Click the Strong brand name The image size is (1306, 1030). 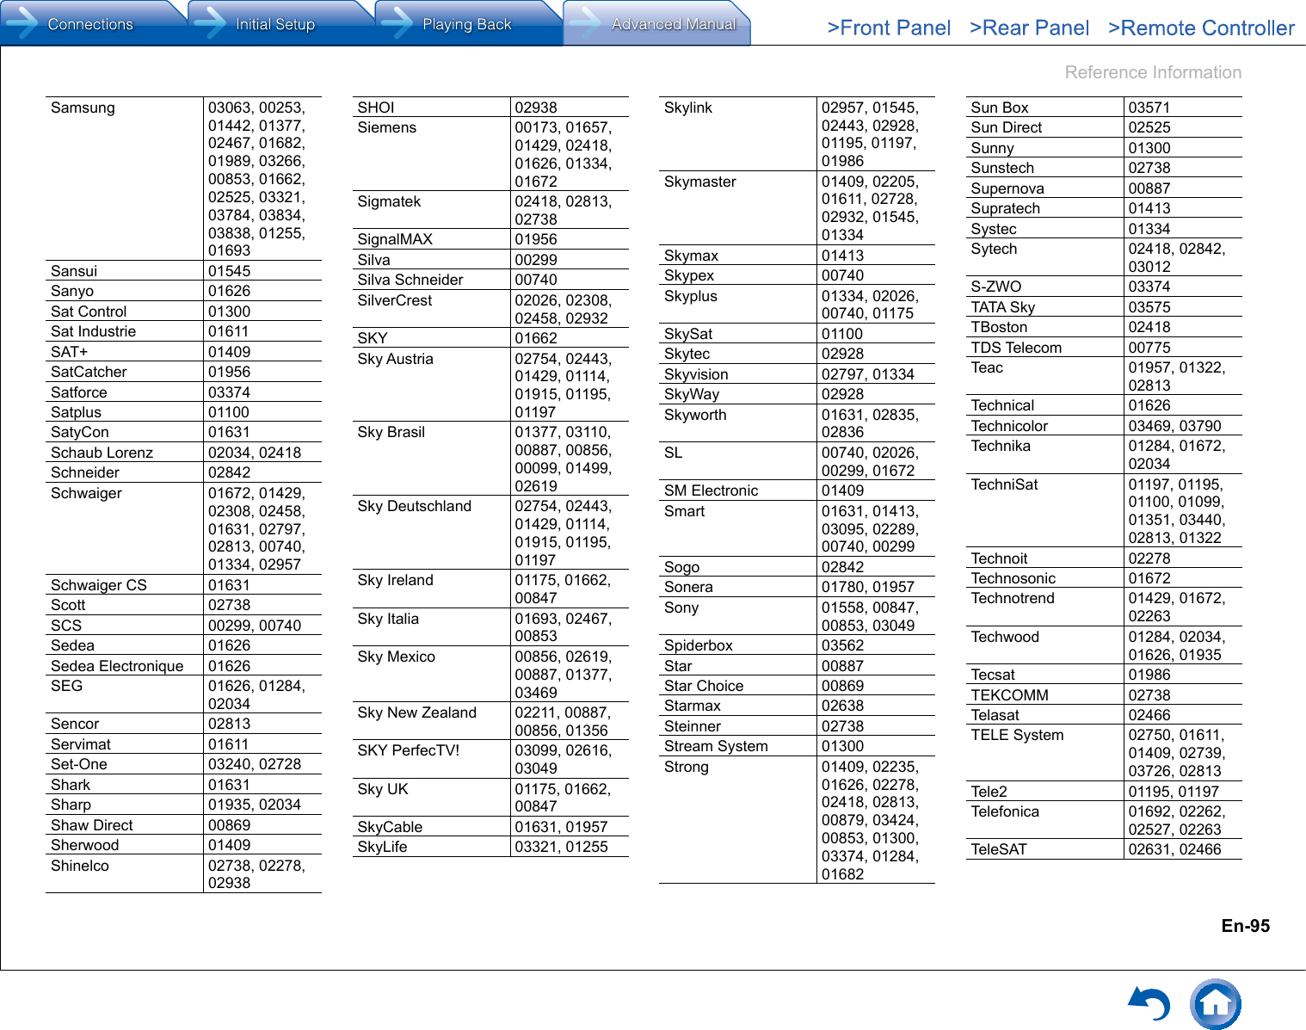click(687, 767)
